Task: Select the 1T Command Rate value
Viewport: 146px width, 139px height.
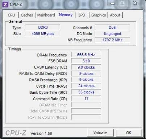Action: pyautogui.click(x=86, y=98)
